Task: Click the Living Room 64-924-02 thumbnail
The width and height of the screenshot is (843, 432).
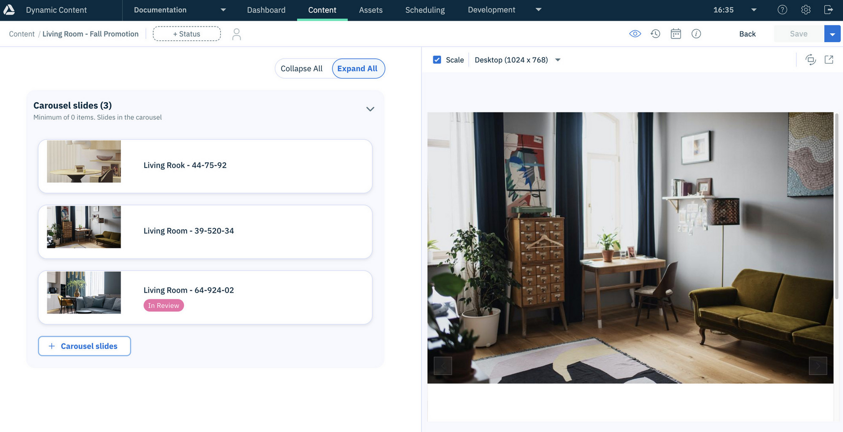Action: click(x=84, y=292)
